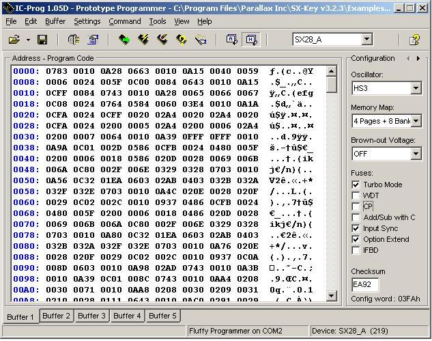Click the program code scrollbar up arrow

coord(331,72)
